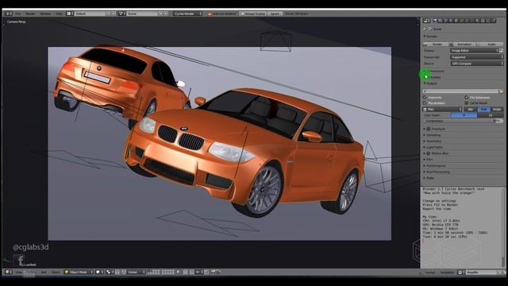Open the 3D viewport editor type selector icon

[x=9, y=272]
